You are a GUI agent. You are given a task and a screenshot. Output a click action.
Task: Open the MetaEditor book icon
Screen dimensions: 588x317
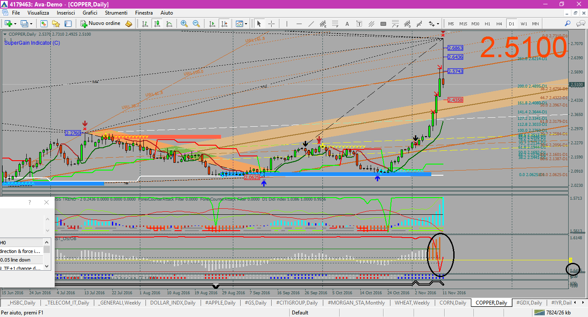coord(129,24)
